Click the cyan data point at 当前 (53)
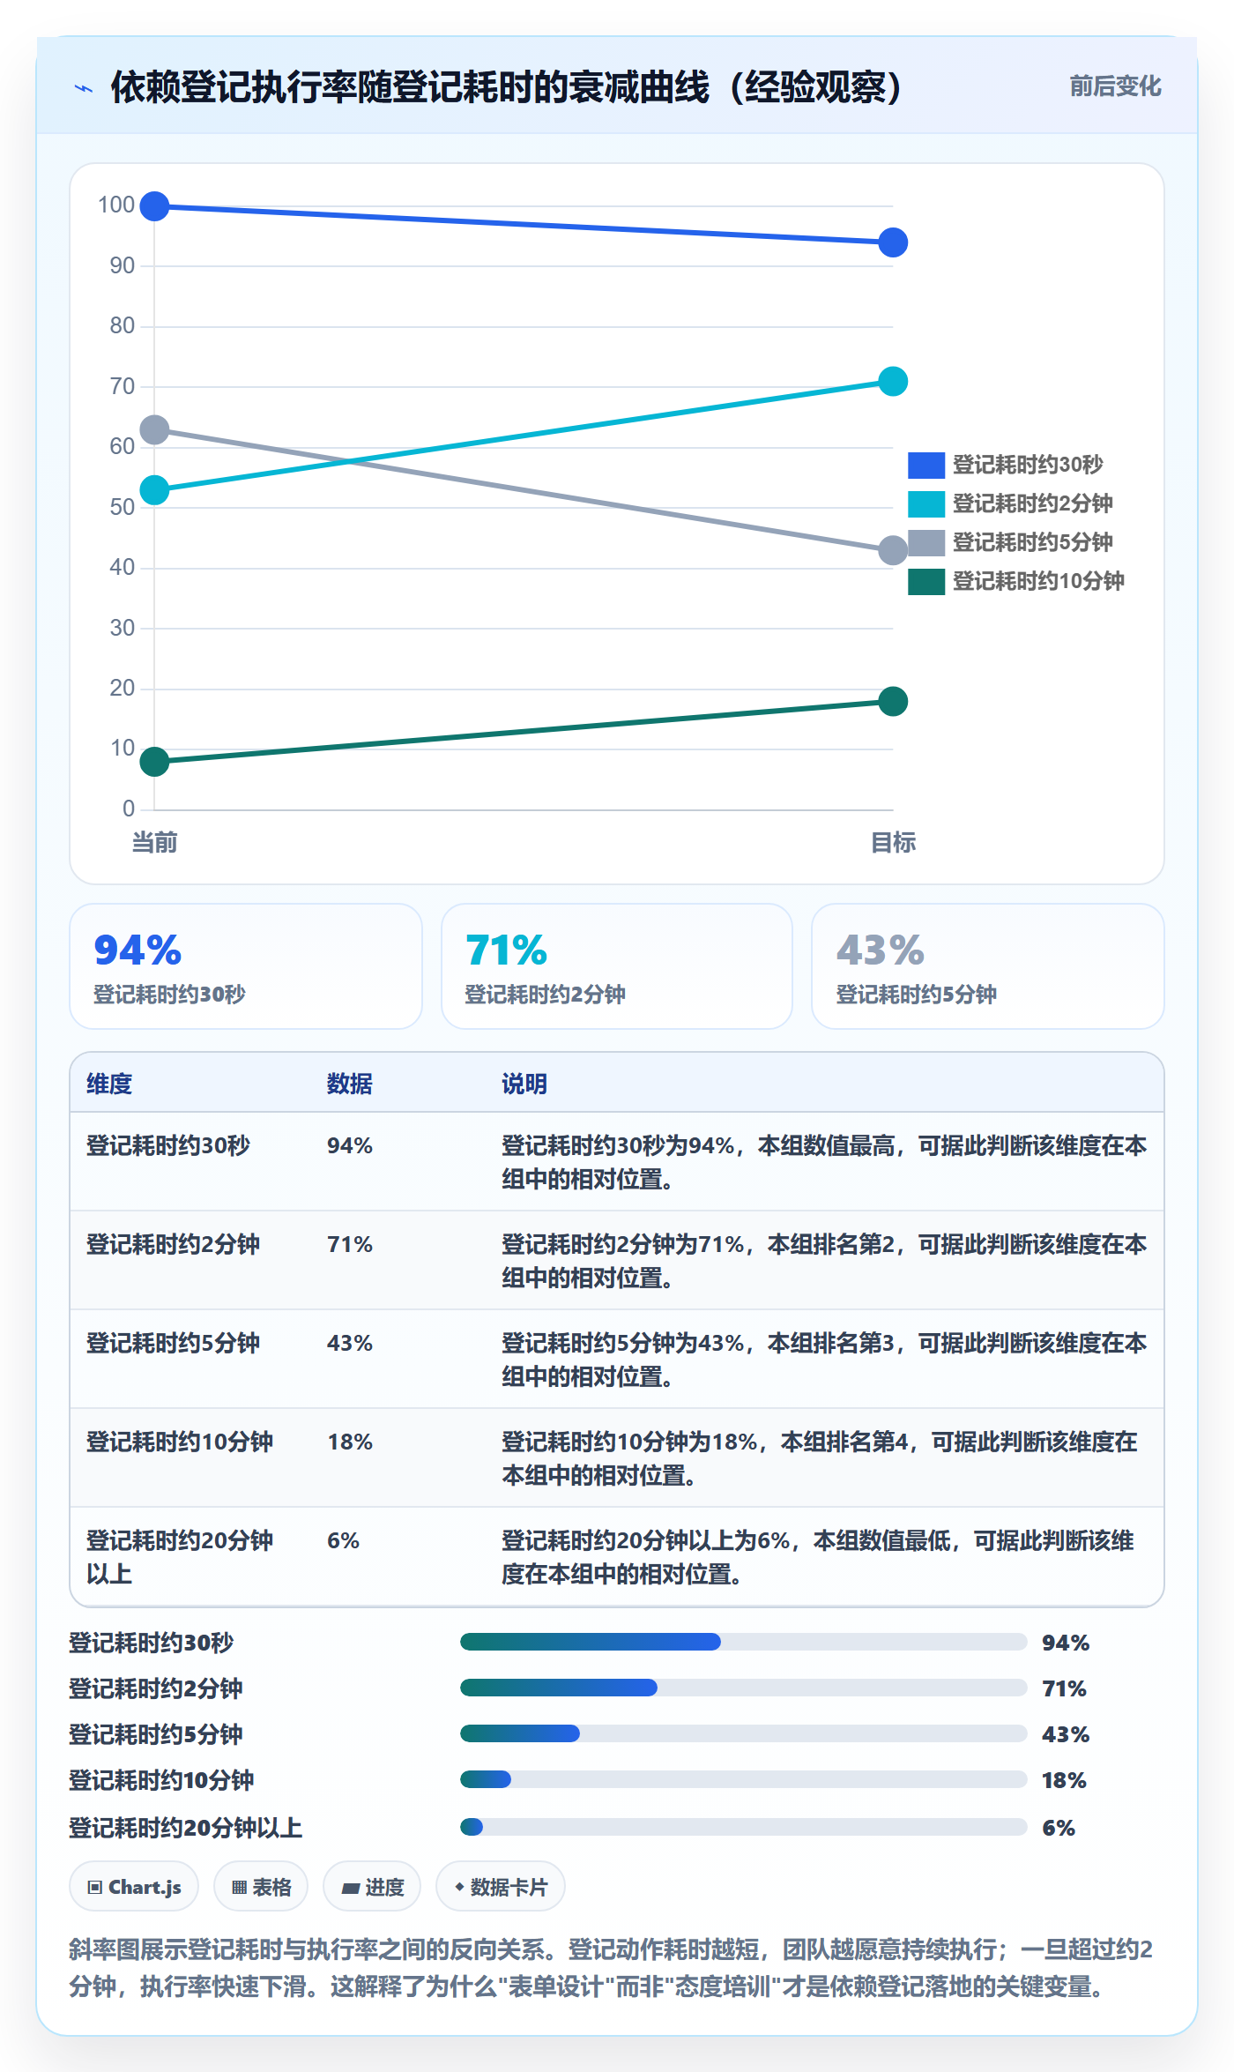Screen dimensions: 1234x2072 pyautogui.click(x=154, y=490)
